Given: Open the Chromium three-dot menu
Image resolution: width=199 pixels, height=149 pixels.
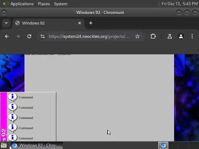Looking at the screenshot, I should tap(192, 37).
